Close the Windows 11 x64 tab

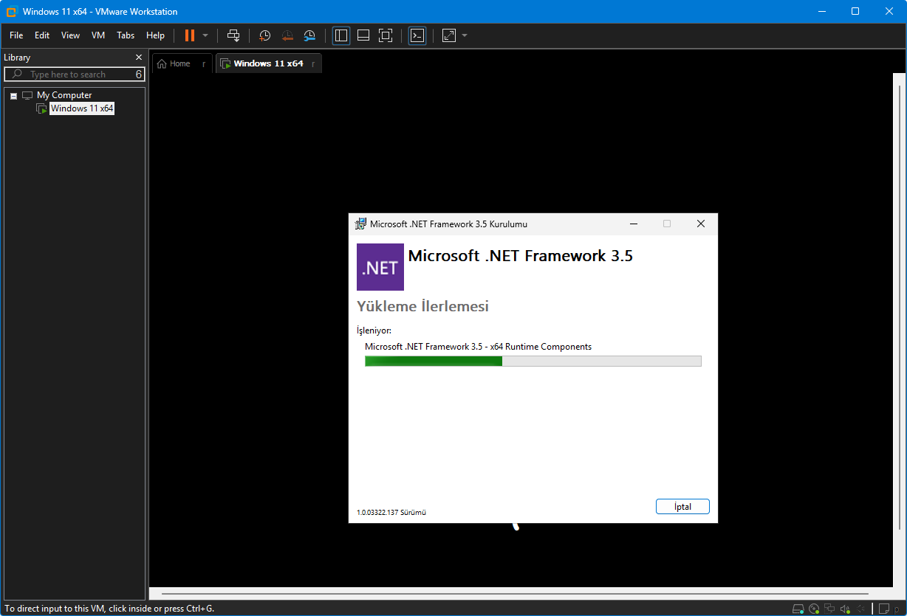(313, 64)
